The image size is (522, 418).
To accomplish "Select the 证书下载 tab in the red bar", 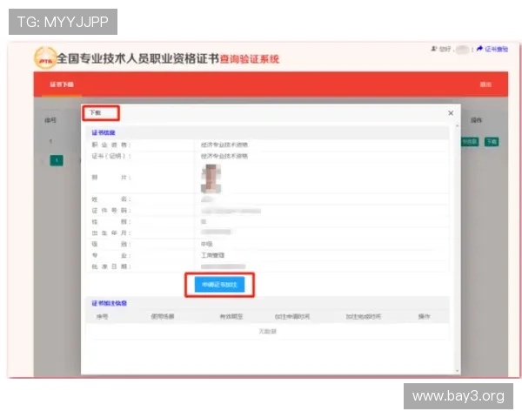I will point(62,84).
